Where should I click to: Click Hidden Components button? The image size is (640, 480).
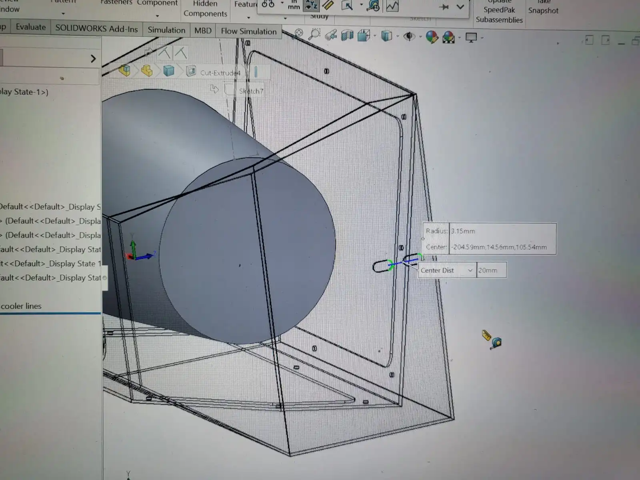[205, 9]
